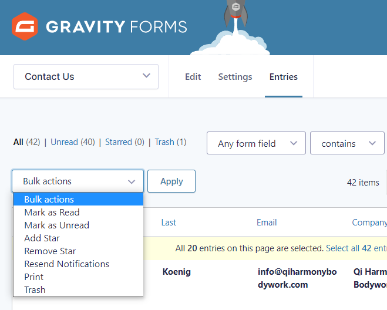387x310 pixels.
Task: Click the 42 items count text
Action: point(363,183)
